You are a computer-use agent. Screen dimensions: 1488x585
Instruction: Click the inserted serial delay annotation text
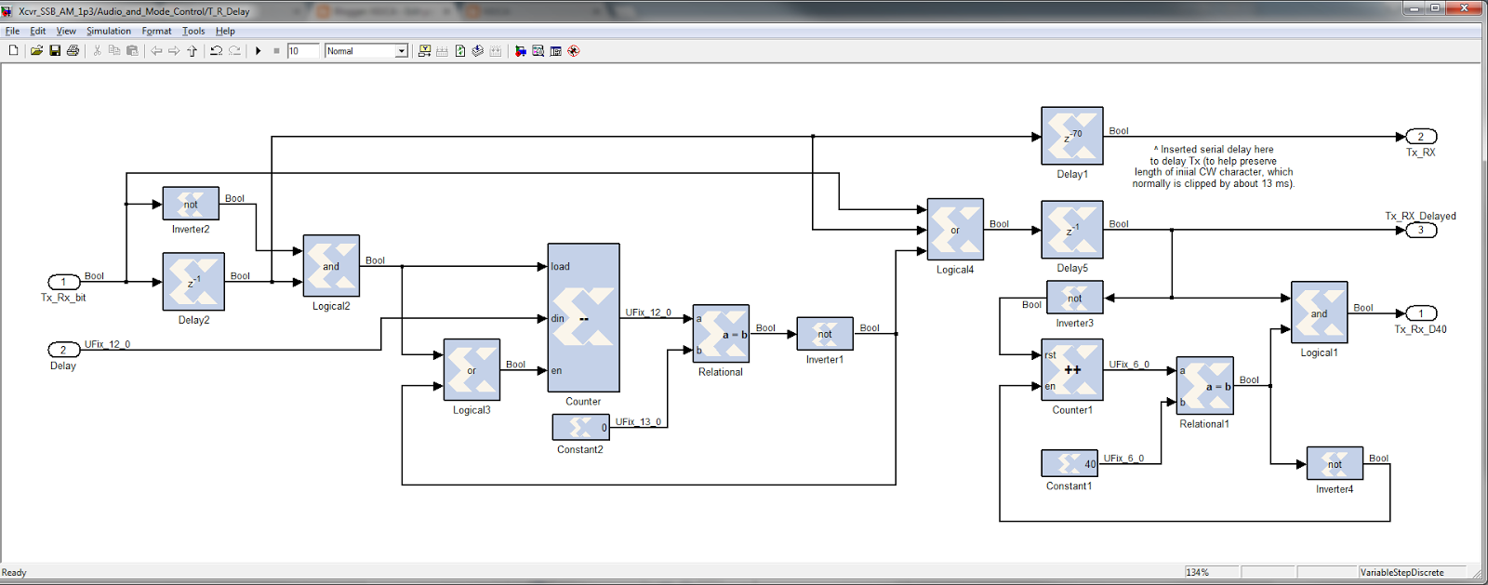(x=1214, y=166)
